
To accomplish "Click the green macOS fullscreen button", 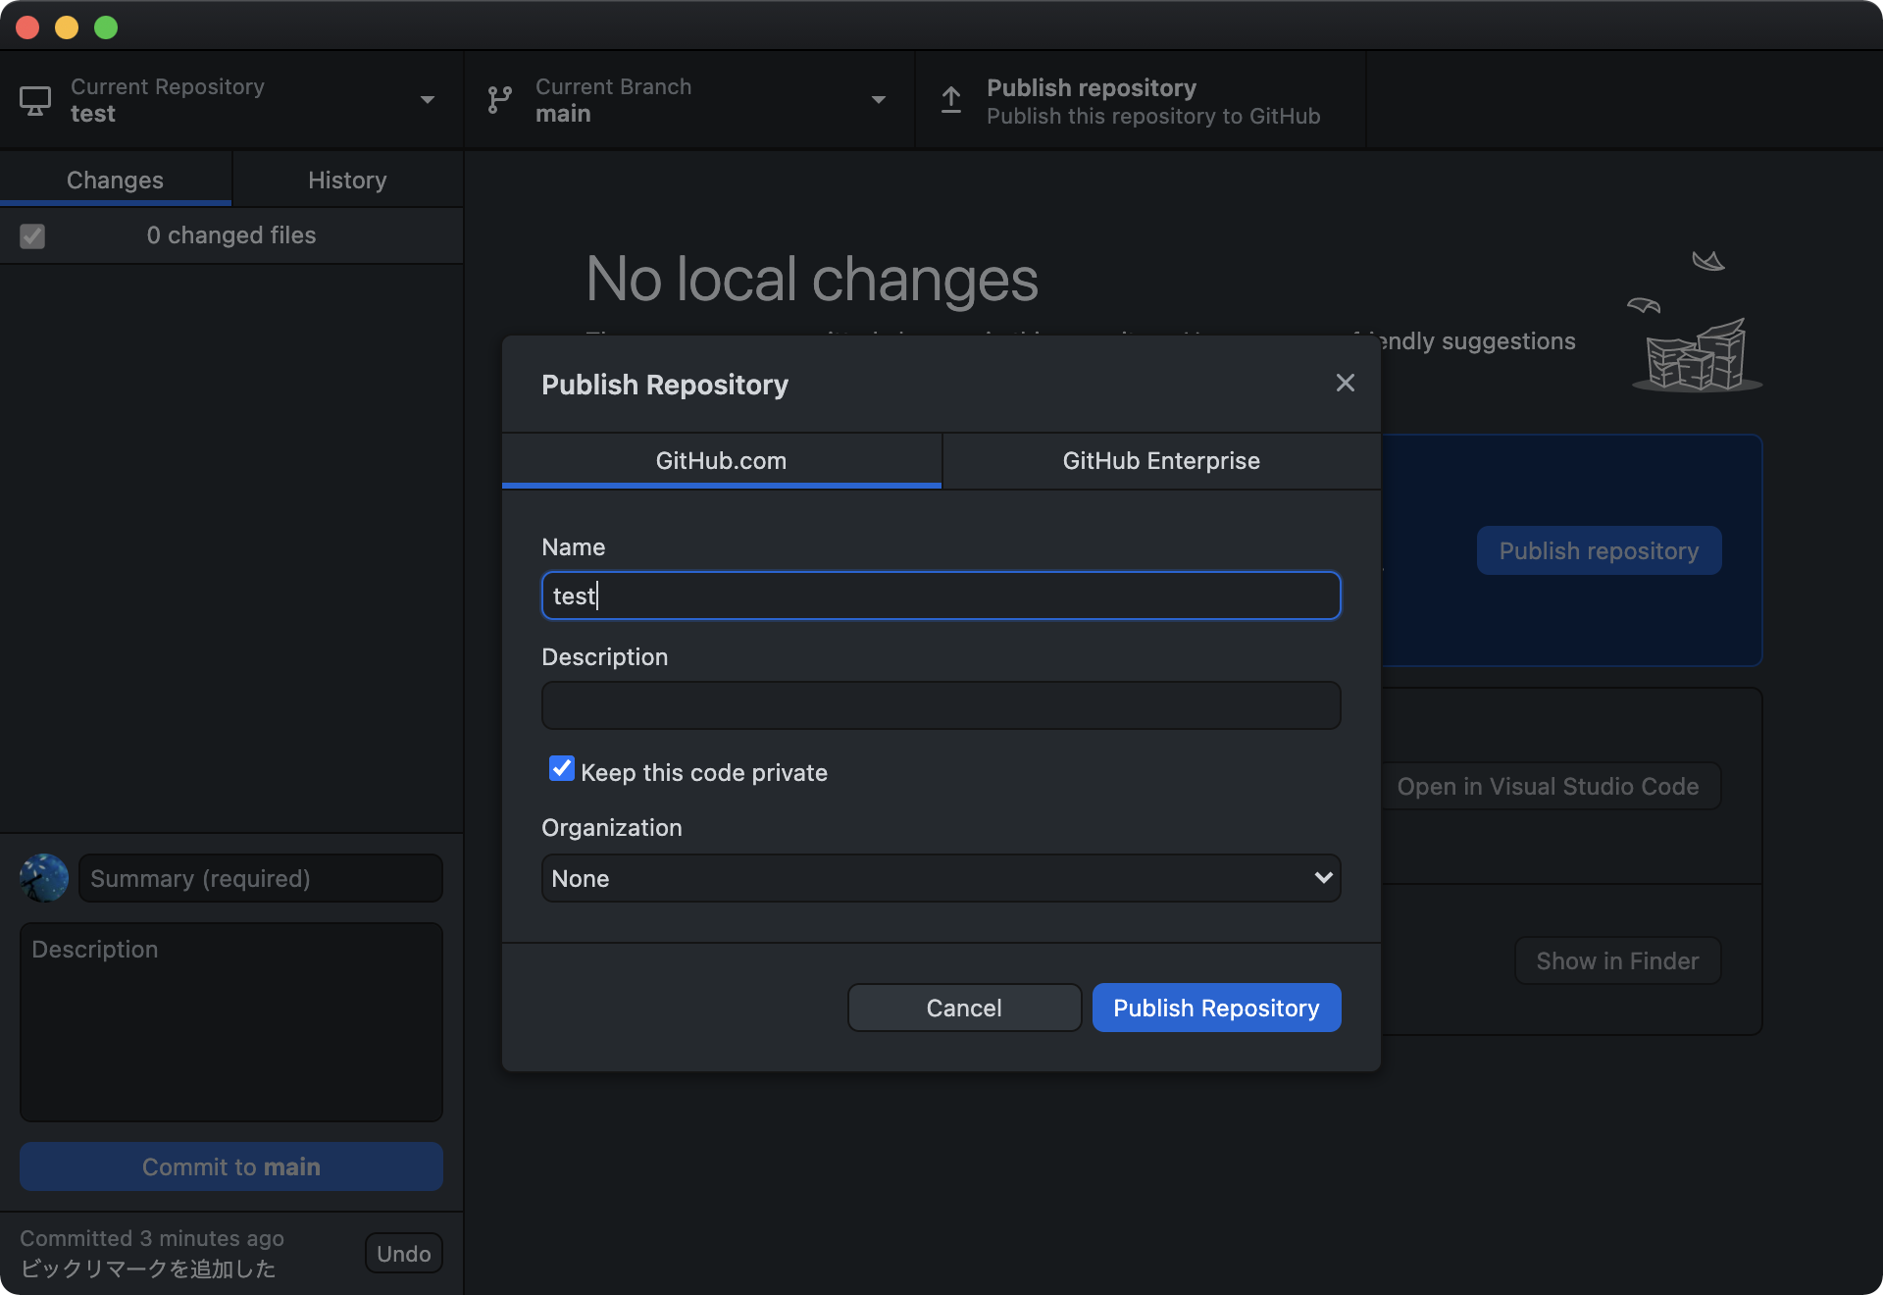I will [x=106, y=27].
